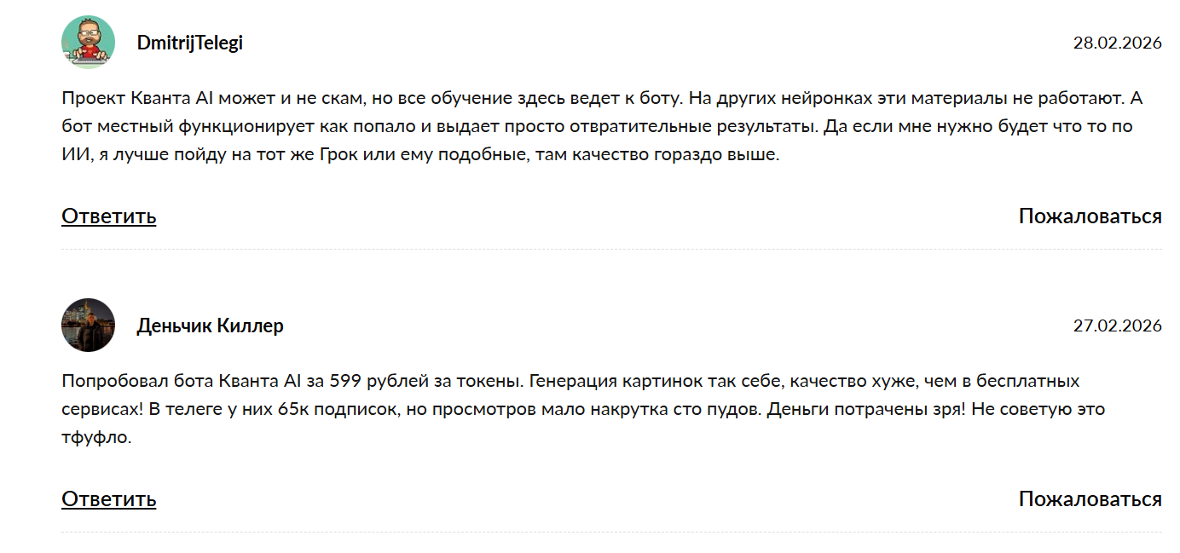Click Пожаловаться on DmitrijTelegi's comment
Image resolution: width=1180 pixels, height=553 pixels.
tap(1089, 216)
